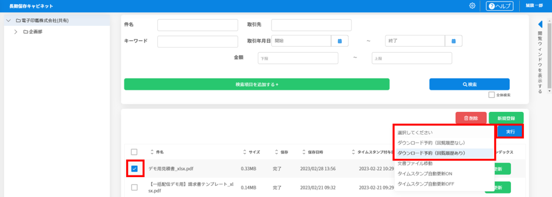Collapse the 電子印鑑株式会社(共有) tree chevron
Viewport: 552px width, 197px height.
click(9, 21)
